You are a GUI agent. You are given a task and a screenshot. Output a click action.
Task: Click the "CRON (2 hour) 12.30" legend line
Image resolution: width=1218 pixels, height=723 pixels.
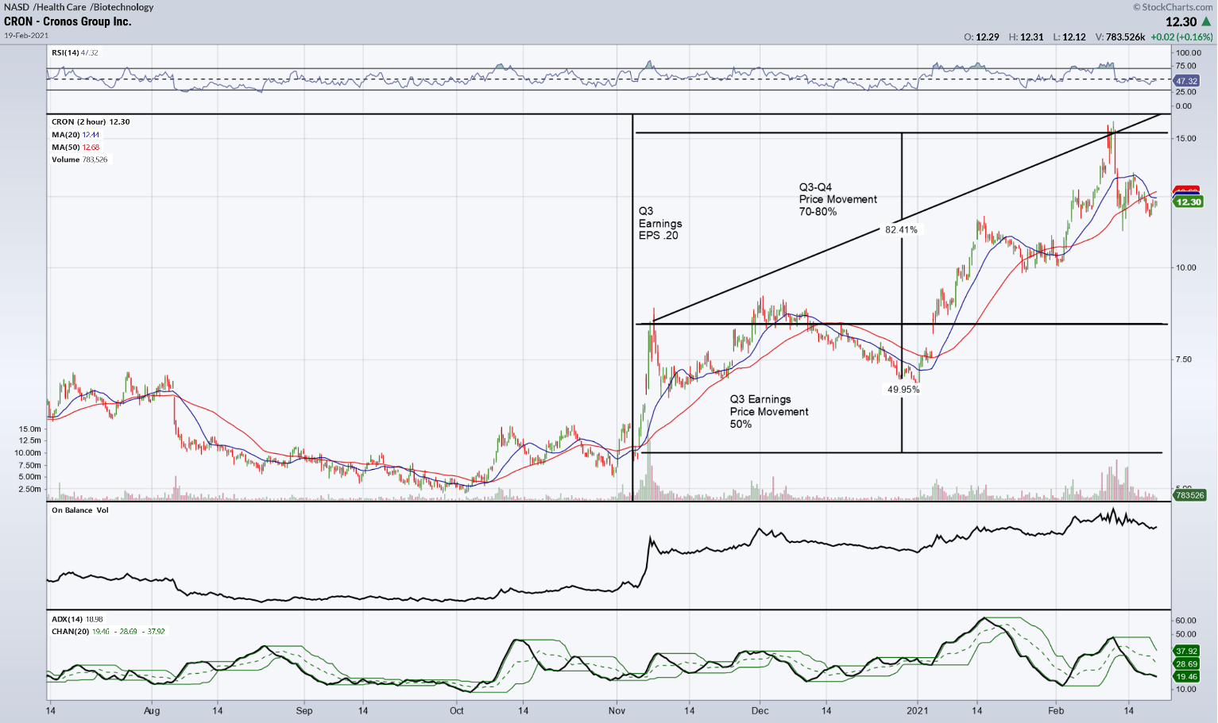(x=91, y=122)
